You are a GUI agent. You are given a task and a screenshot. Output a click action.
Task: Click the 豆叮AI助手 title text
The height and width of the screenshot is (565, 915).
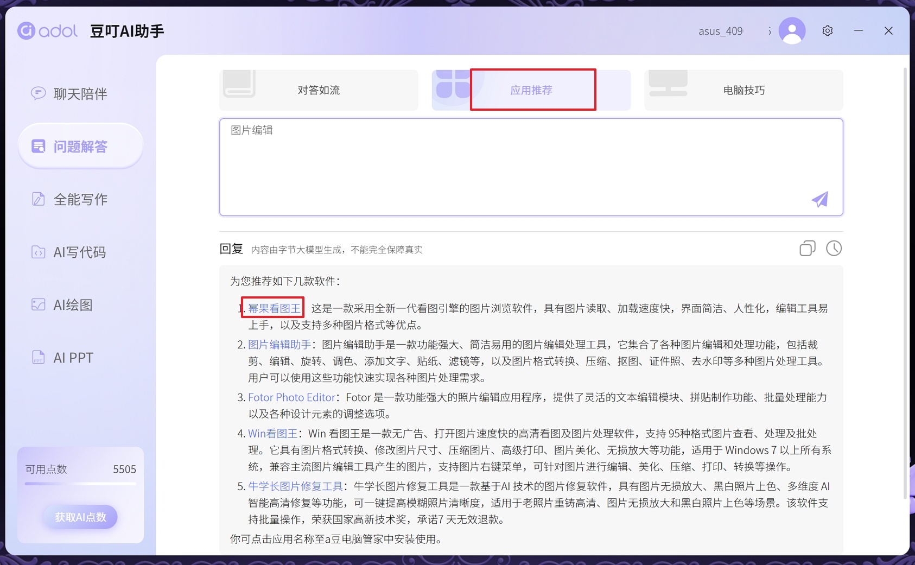(127, 31)
